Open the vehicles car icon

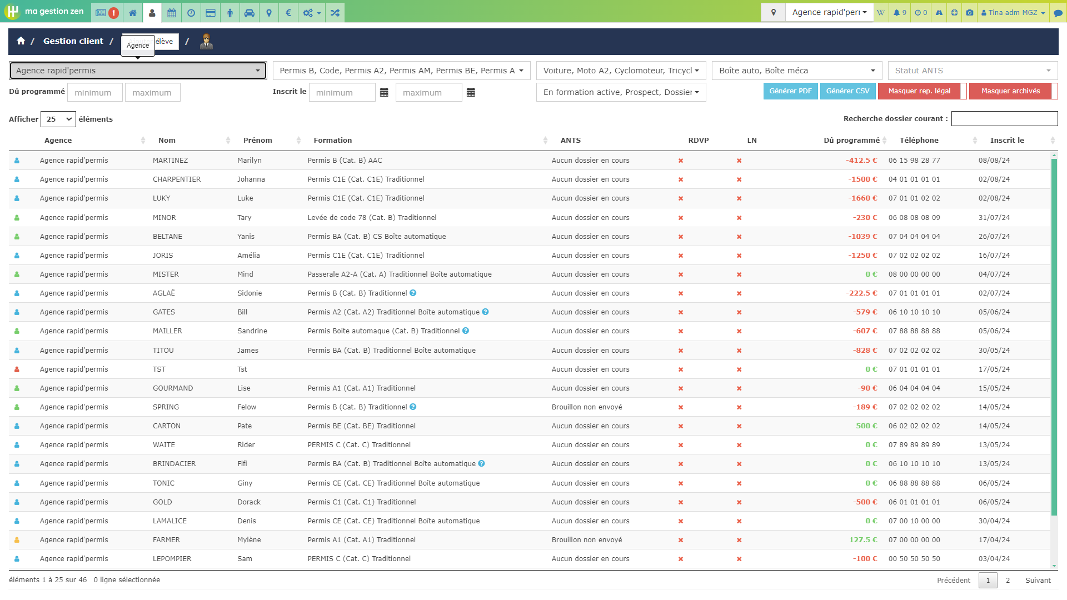(x=250, y=12)
